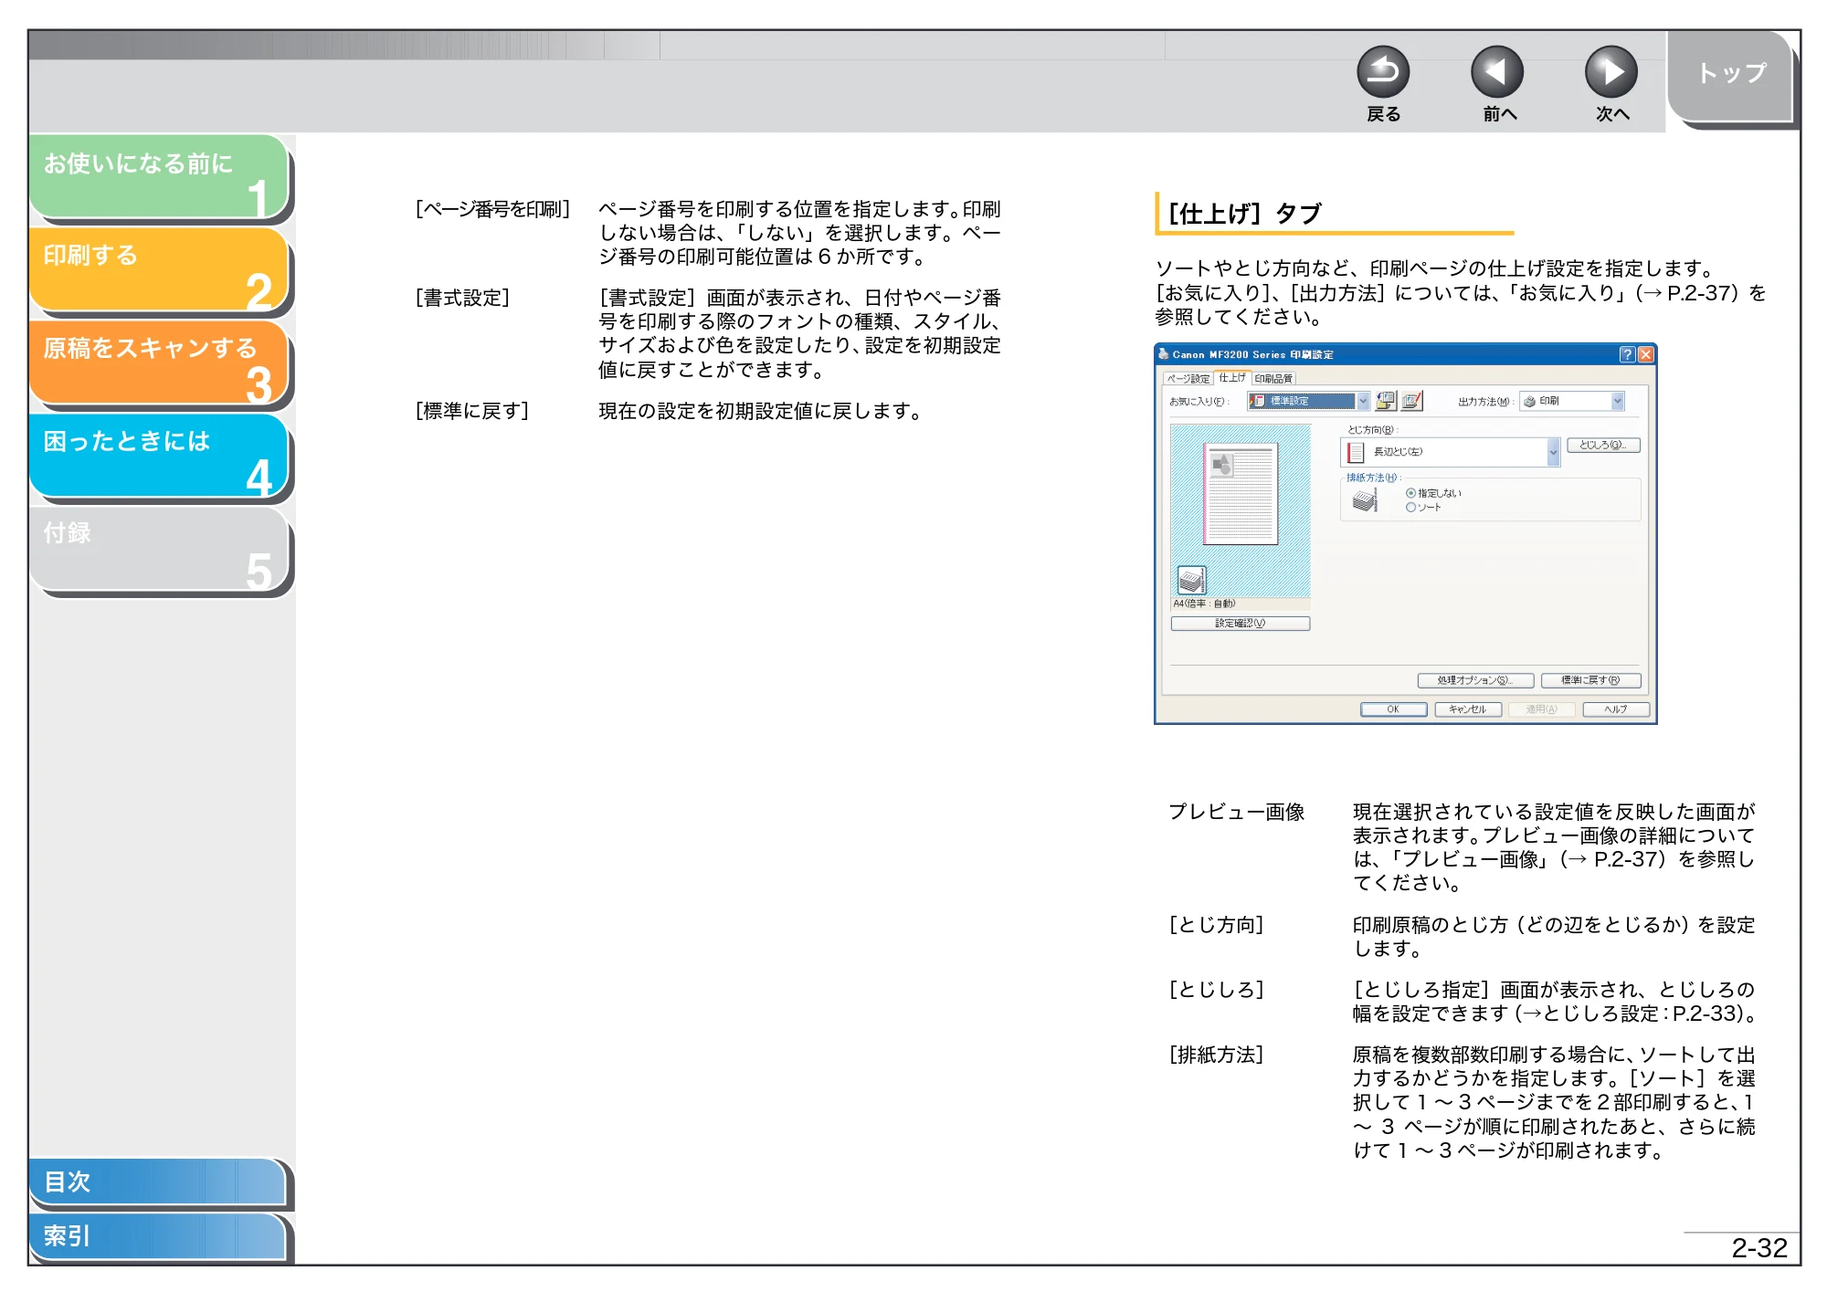The height and width of the screenshot is (1292, 1827).
Task: Click the A4(倍率：自動) label under preview
Action: [x=1204, y=604]
